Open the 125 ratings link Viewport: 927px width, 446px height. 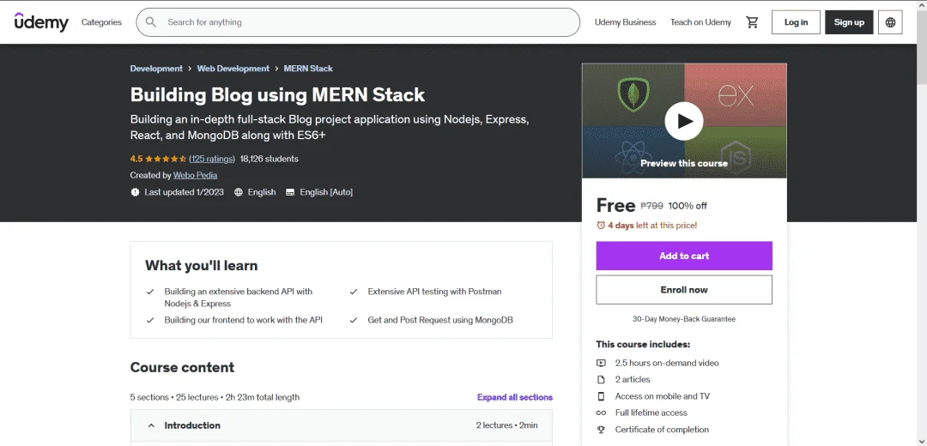point(212,159)
